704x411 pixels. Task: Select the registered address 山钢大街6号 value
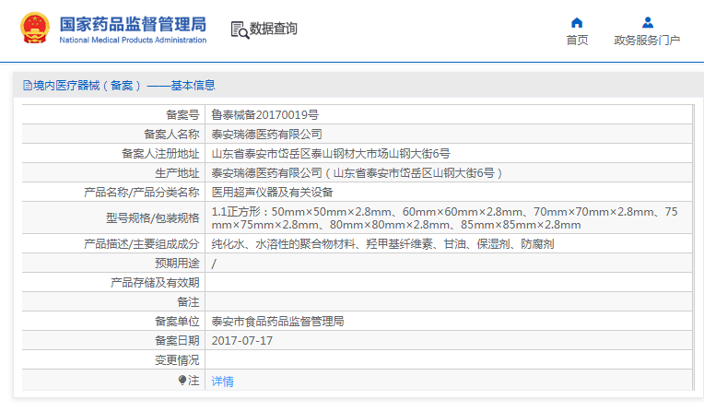pyautogui.click(x=331, y=154)
